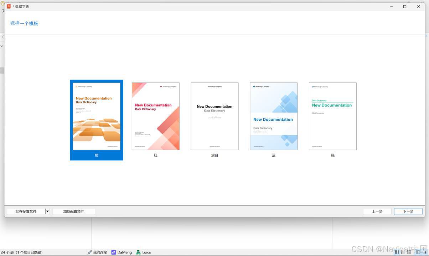Click the Luisa schema icon in status bar
Image resolution: width=429 pixels, height=256 pixels.
click(138, 252)
